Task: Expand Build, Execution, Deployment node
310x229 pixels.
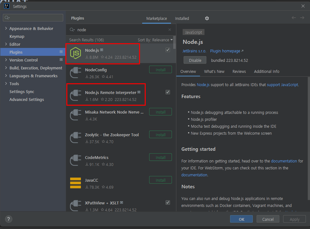Action: [x=6, y=68]
